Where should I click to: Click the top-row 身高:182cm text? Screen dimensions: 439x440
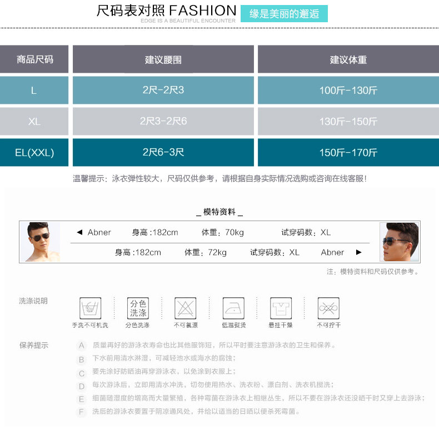(x=155, y=232)
